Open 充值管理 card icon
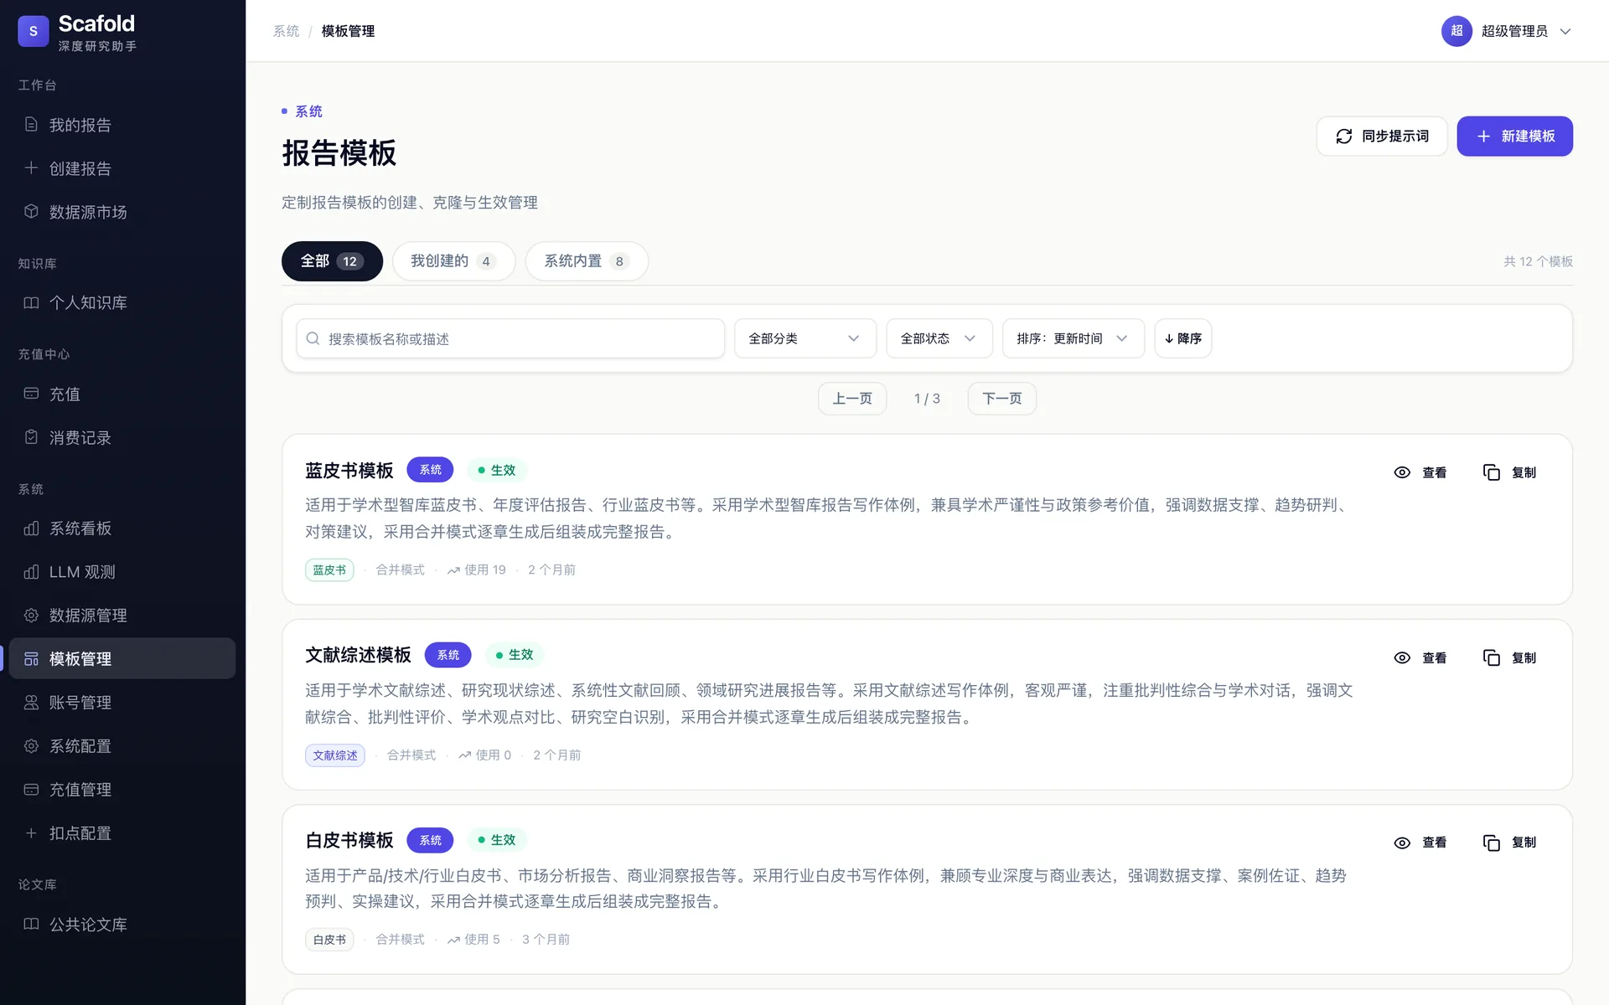Viewport: 1609px width, 1005px height. point(31,790)
